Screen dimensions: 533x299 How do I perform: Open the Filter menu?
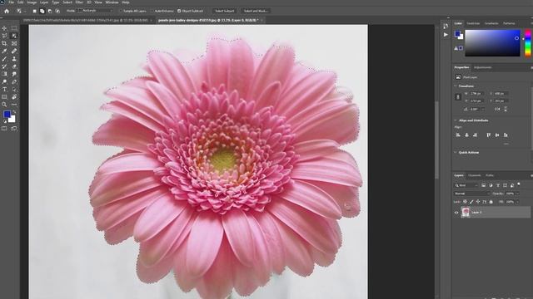pos(79,2)
